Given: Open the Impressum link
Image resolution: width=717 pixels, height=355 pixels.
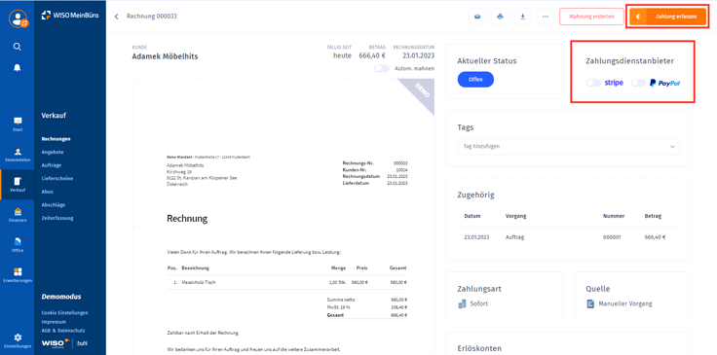Looking at the screenshot, I should (54, 322).
